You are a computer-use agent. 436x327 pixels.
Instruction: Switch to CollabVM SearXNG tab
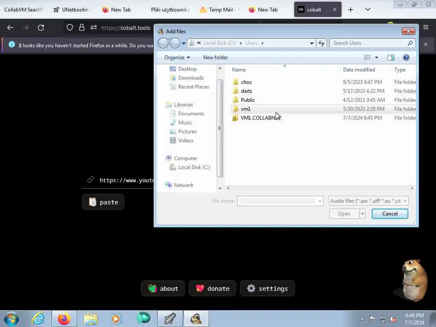pos(24,10)
